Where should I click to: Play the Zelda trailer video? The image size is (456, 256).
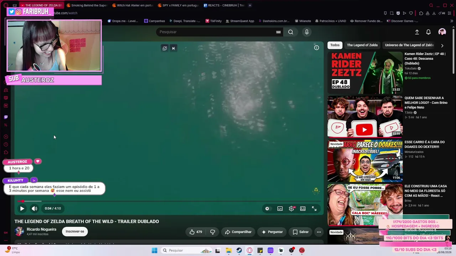tap(22, 209)
